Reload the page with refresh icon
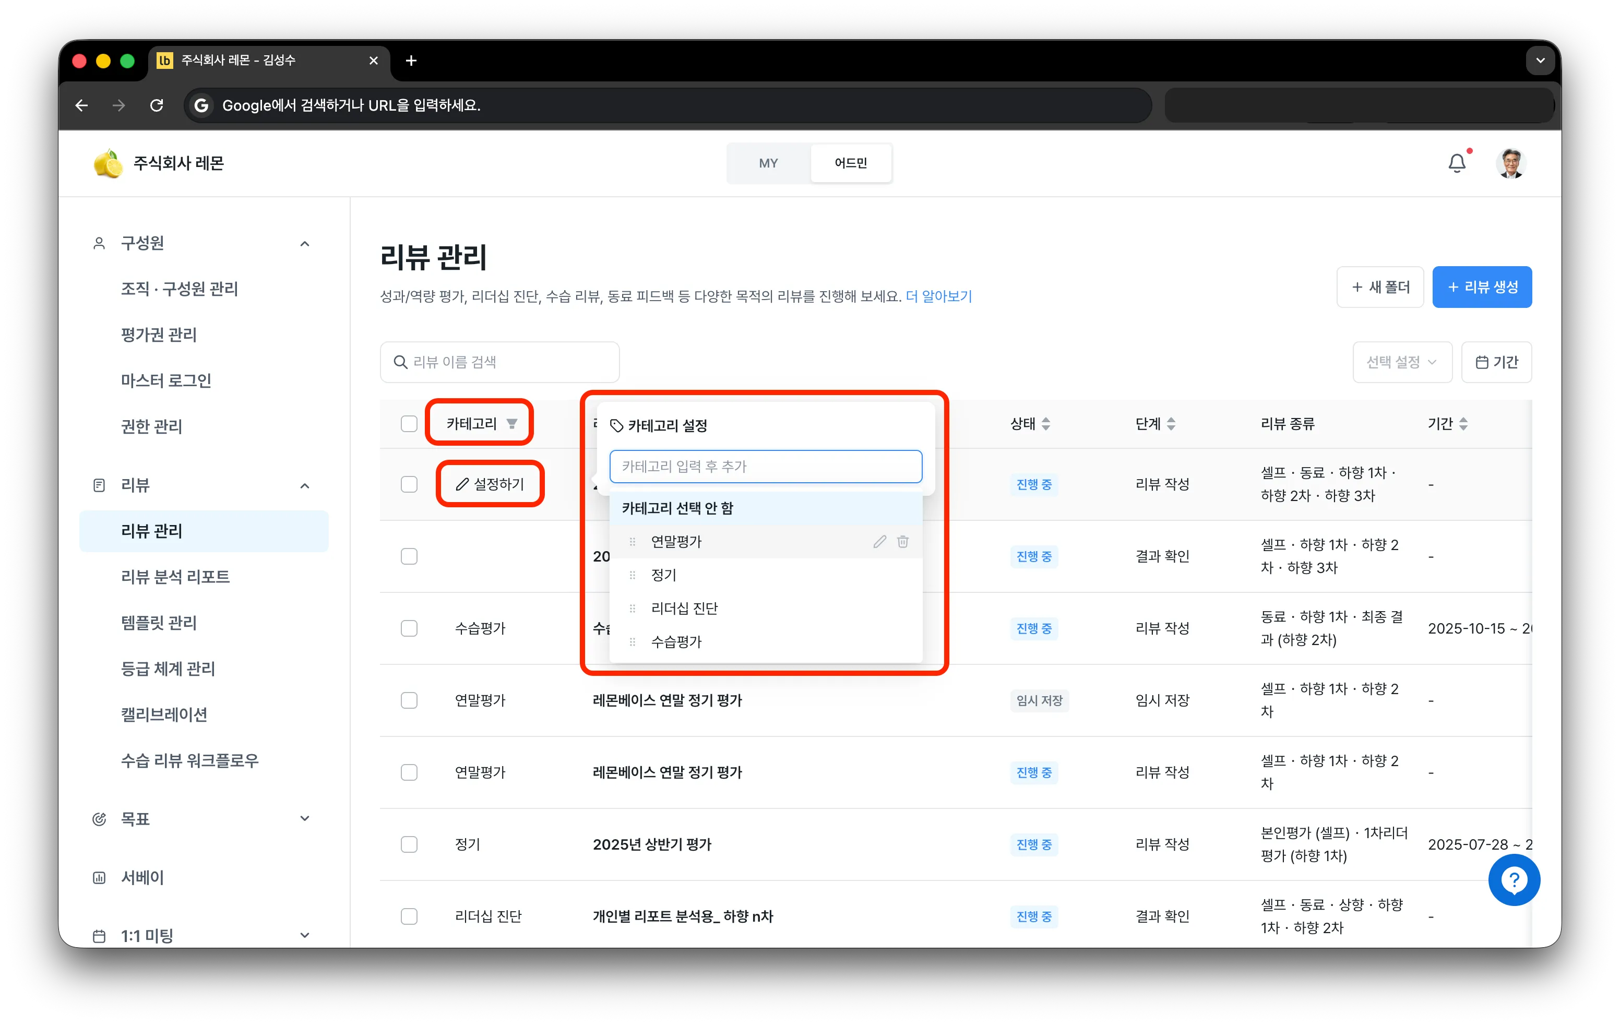Screen dimensions: 1620x1025 click(x=156, y=105)
